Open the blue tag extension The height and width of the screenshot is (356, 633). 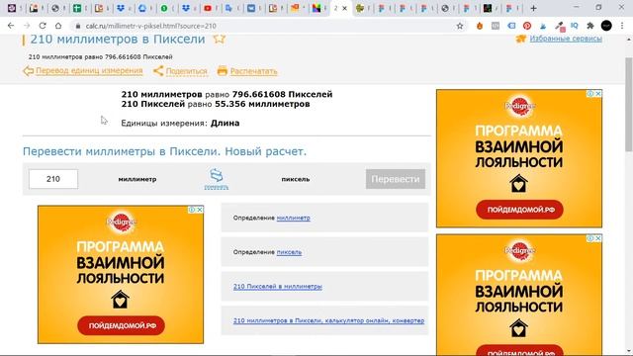pos(511,26)
